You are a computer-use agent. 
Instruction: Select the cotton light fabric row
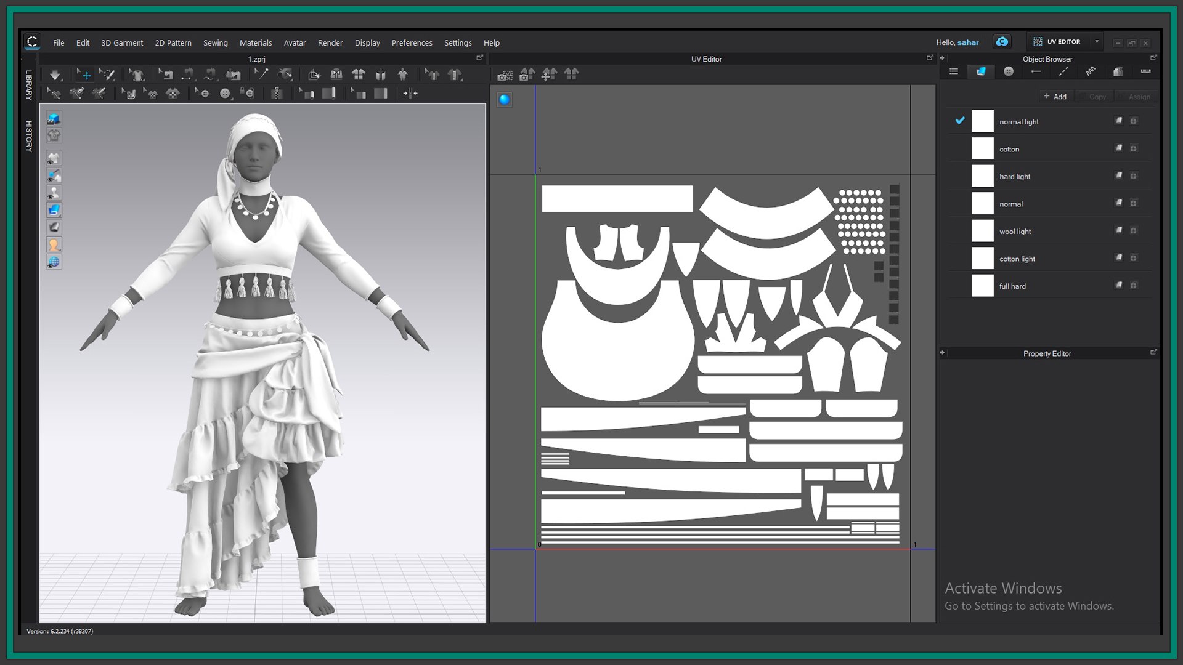[1050, 259]
